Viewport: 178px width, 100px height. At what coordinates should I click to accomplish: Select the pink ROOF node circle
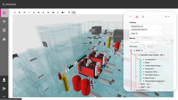(131, 50)
